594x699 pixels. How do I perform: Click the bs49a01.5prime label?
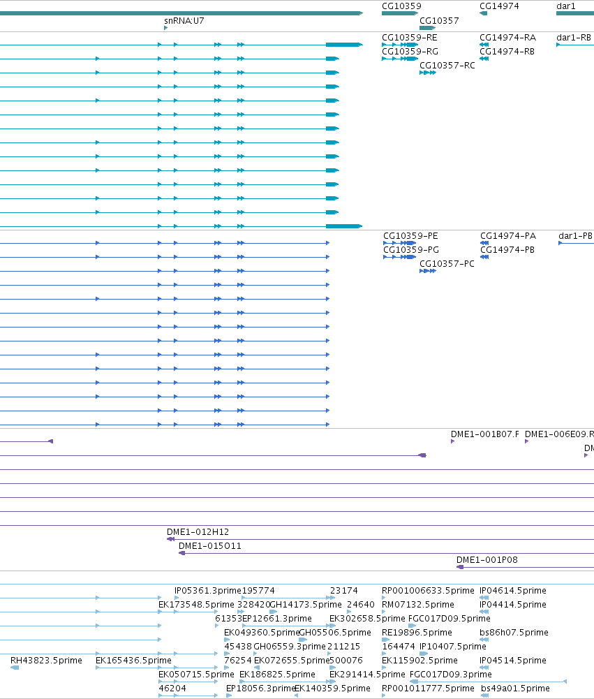click(x=515, y=689)
